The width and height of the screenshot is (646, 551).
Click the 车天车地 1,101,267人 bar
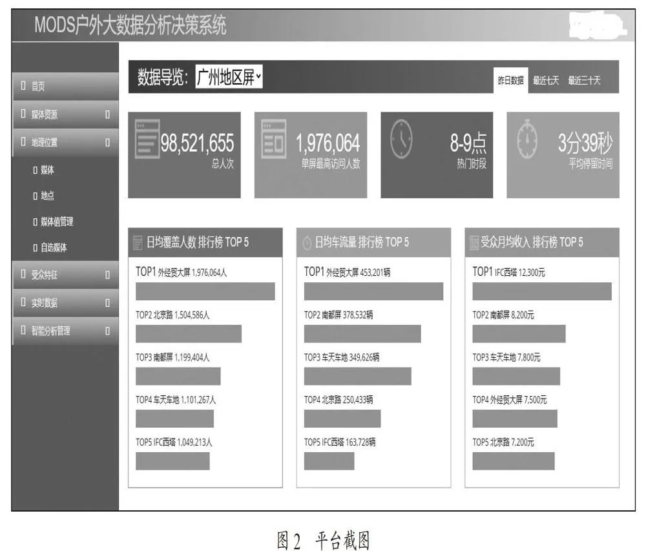point(174,419)
